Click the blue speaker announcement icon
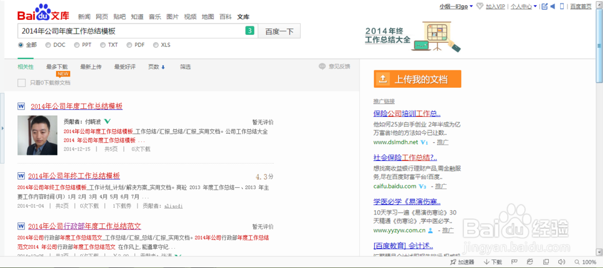Screen dimensions: 603x268 click(552, 6)
